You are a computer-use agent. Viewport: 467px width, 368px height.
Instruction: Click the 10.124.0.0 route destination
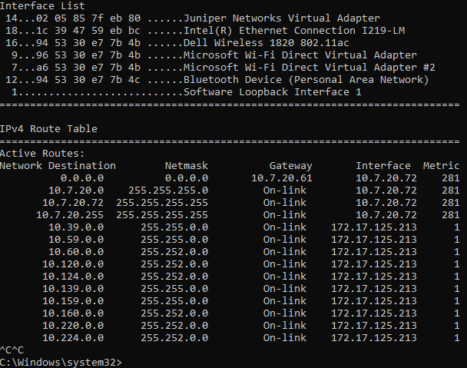point(73,277)
